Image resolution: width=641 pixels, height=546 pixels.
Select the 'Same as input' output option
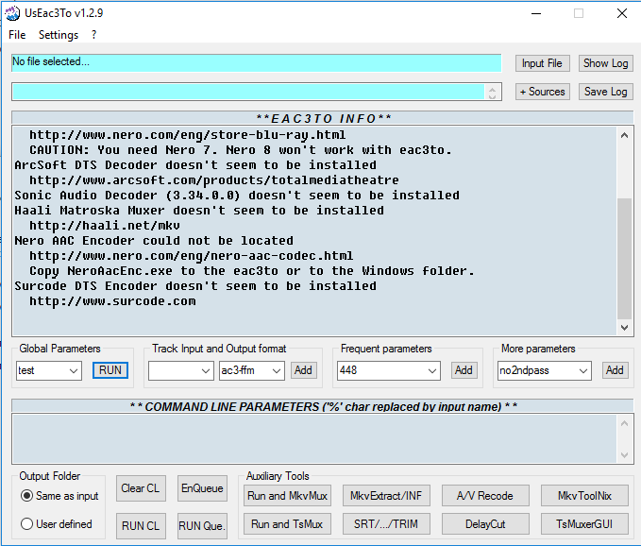59,496
